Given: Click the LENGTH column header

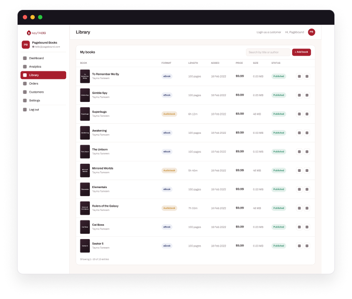Looking at the screenshot, I should coord(193,63).
